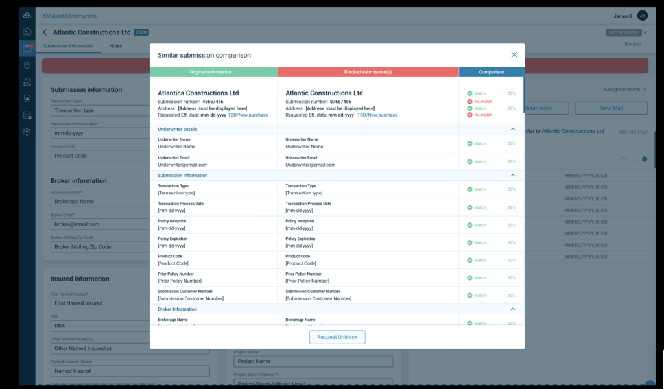664x389 pixels.
Task: Open the hand-holding icon in sidebar
Action: click(x=27, y=82)
